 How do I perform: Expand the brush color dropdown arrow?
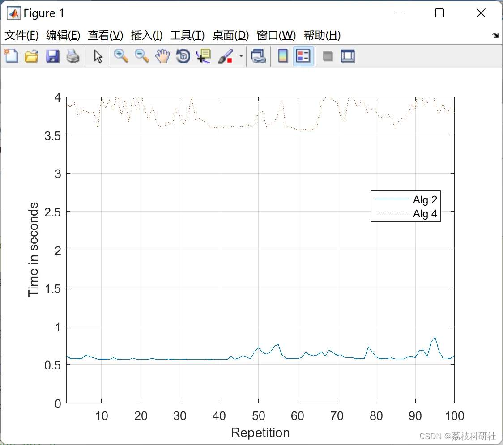coord(241,56)
